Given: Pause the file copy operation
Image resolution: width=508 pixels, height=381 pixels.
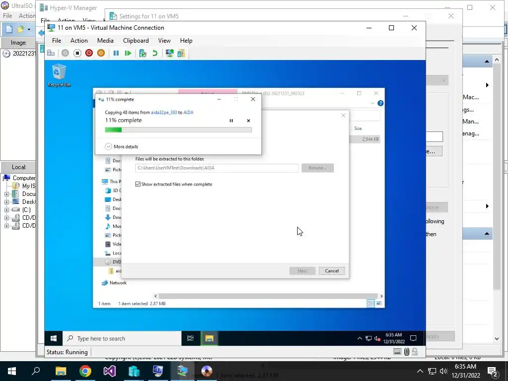Looking at the screenshot, I should pyautogui.click(x=231, y=121).
